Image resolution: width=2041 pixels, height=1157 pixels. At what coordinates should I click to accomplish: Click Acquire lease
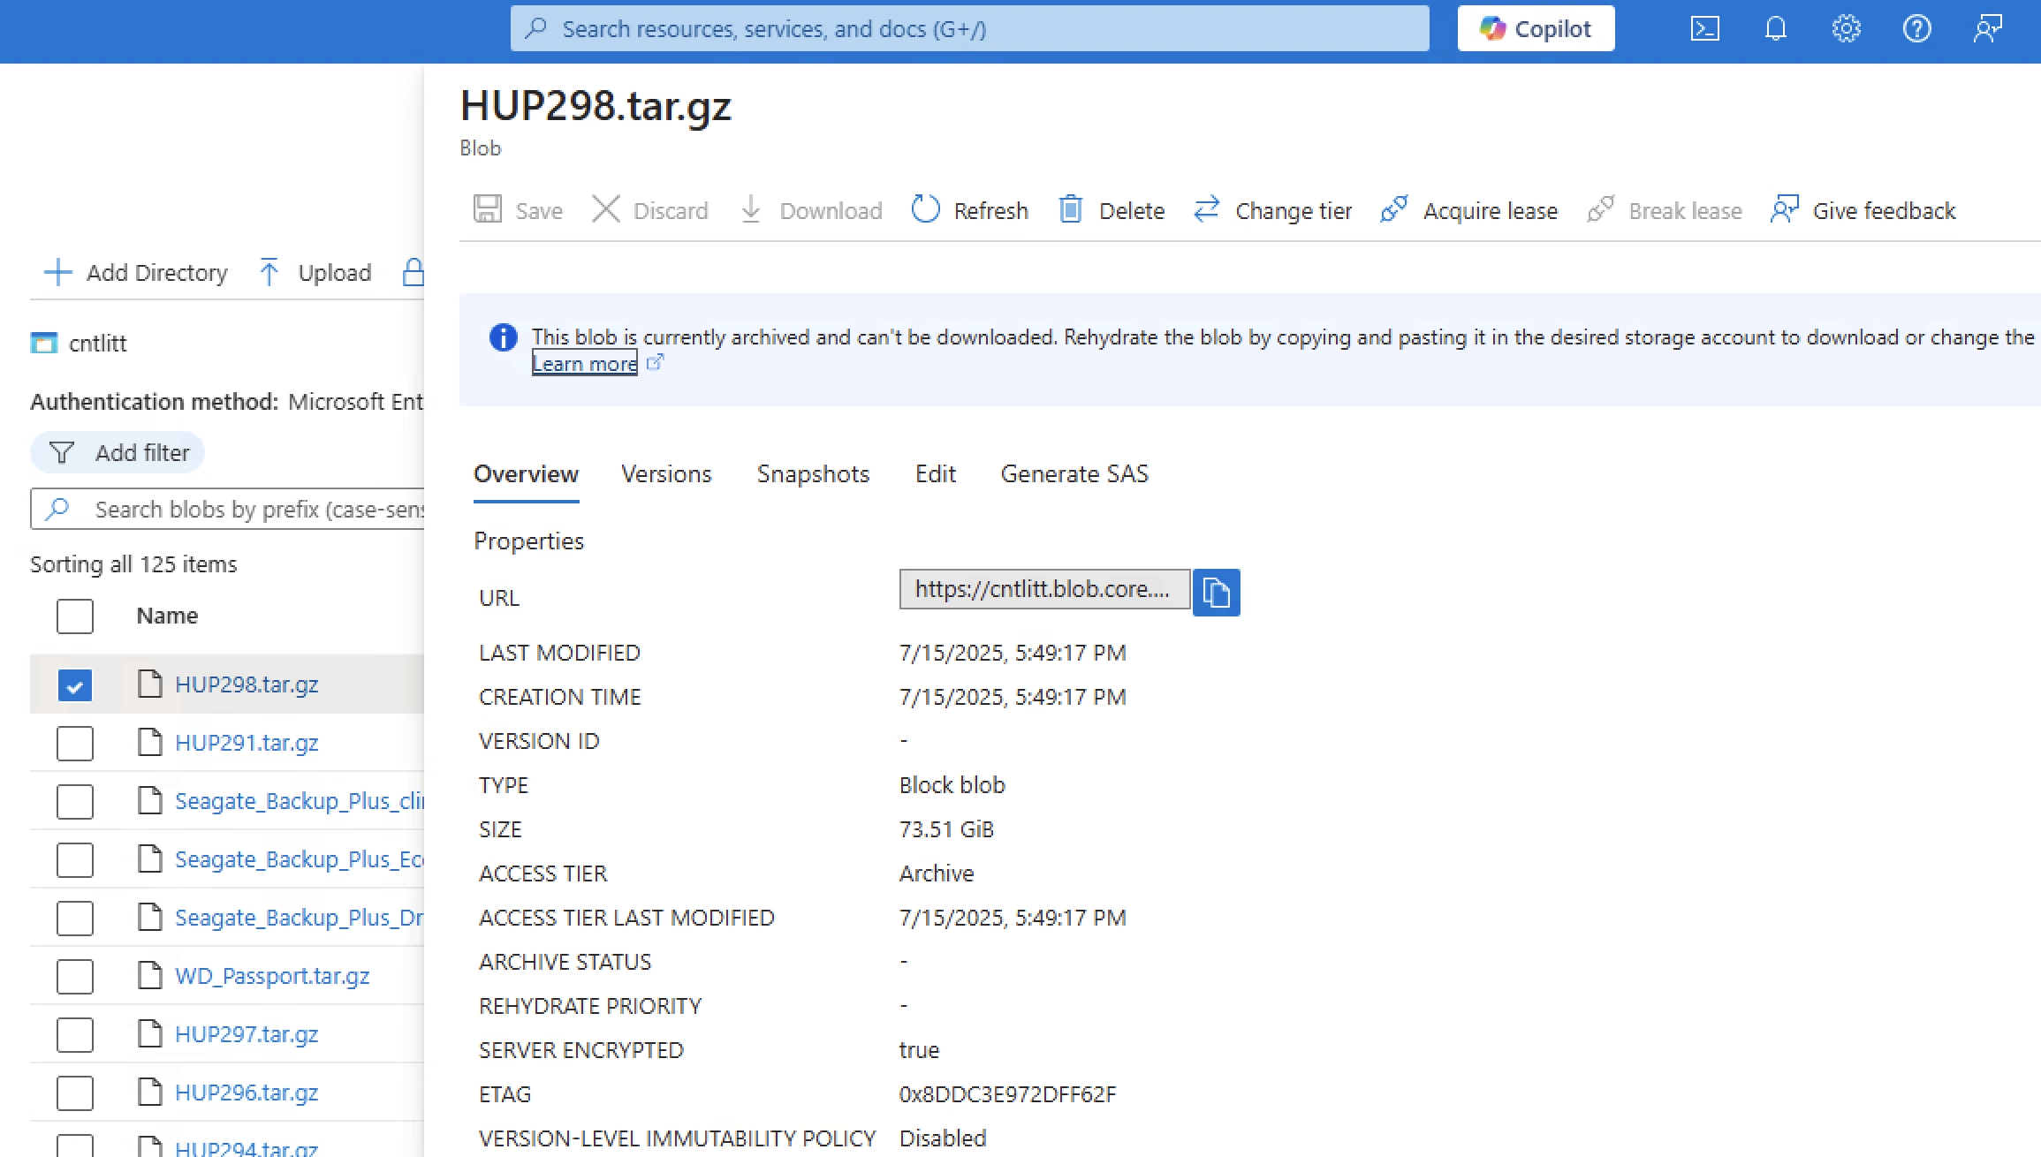[x=1468, y=210]
